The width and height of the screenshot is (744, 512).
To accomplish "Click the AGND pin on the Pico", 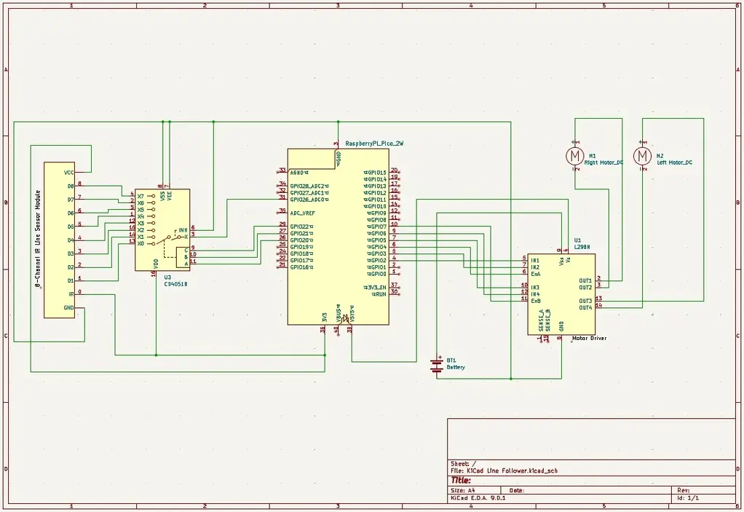I will (x=299, y=173).
